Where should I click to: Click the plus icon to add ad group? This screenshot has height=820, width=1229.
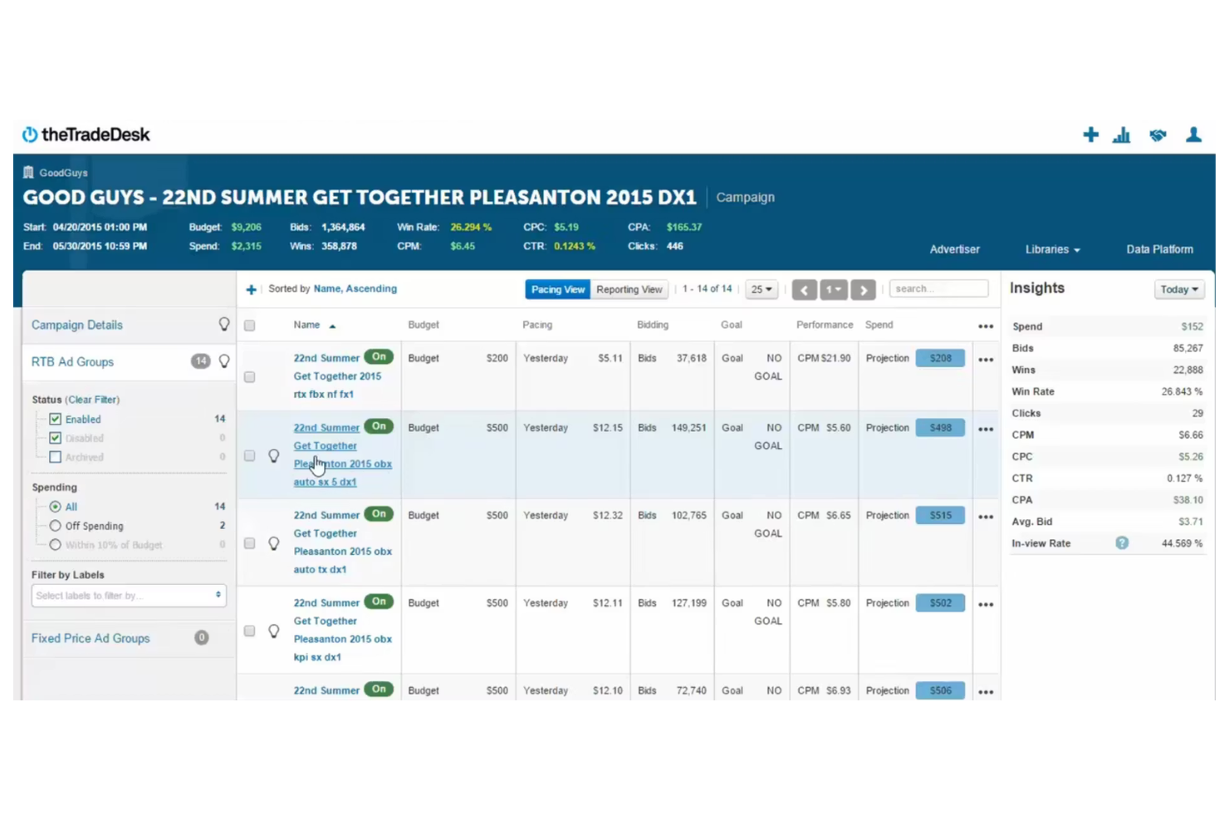point(251,289)
